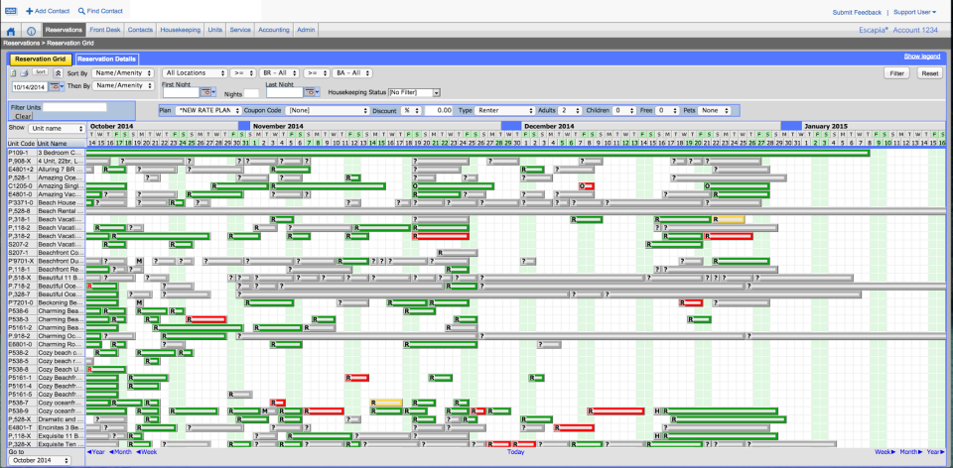Viewport: 953px width, 468px height.
Task: Open the Show Unit name dropdown
Action: [x=57, y=129]
